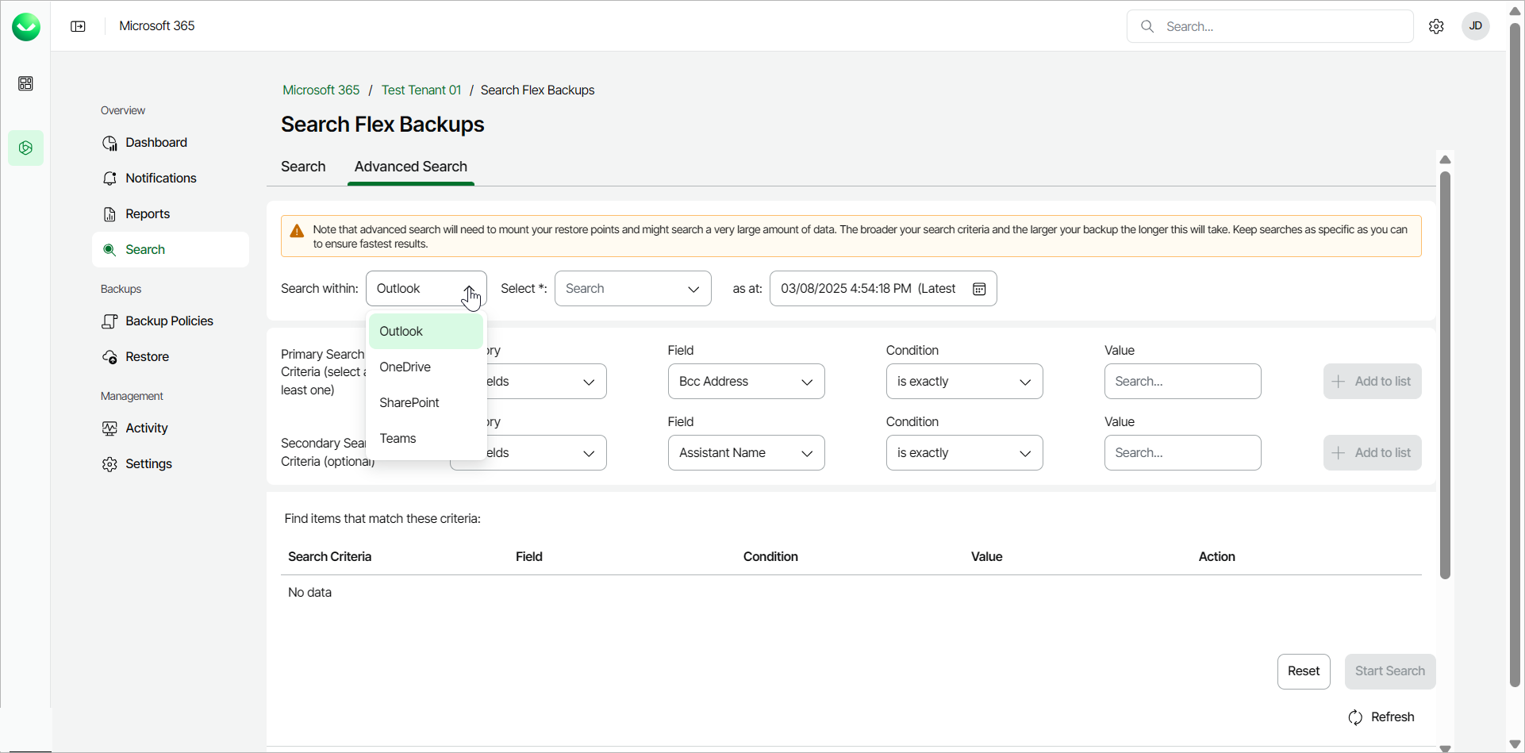Click the green app logo

click(x=25, y=26)
